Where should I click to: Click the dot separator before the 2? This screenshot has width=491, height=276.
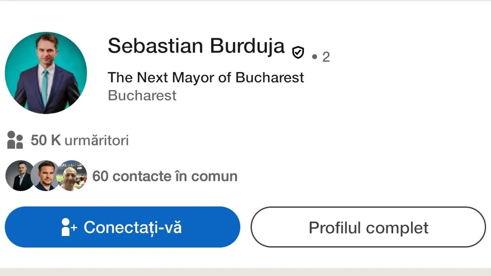pyautogui.click(x=314, y=57)
